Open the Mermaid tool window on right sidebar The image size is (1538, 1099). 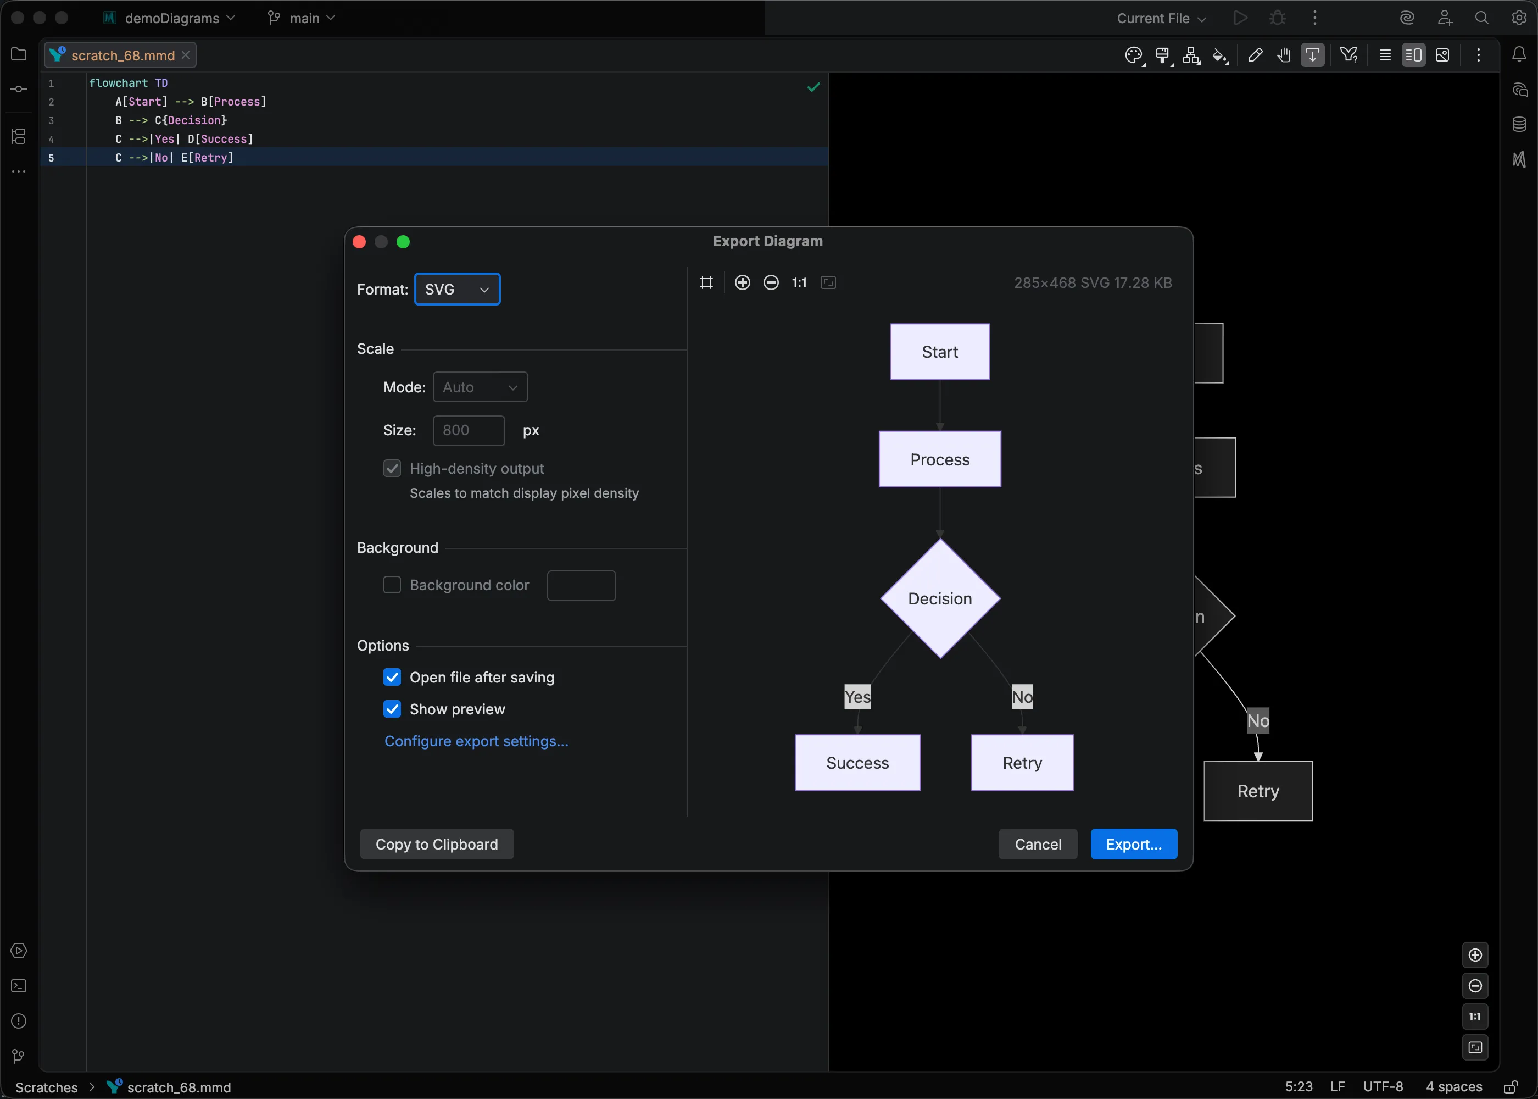point(1519,160)
